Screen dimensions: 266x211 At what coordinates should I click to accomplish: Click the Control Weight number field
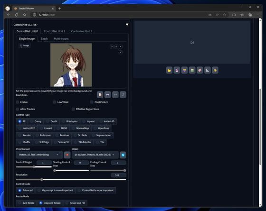tap(44, 163)
